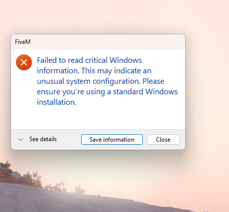Viewport: 229px width, 212px height.
Task: Click the FiveM title text
Action: [x=23, y=42]
